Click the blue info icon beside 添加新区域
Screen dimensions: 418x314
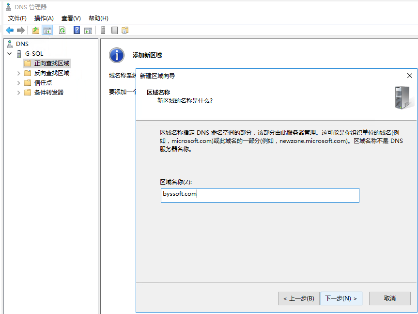click(117, 55)
